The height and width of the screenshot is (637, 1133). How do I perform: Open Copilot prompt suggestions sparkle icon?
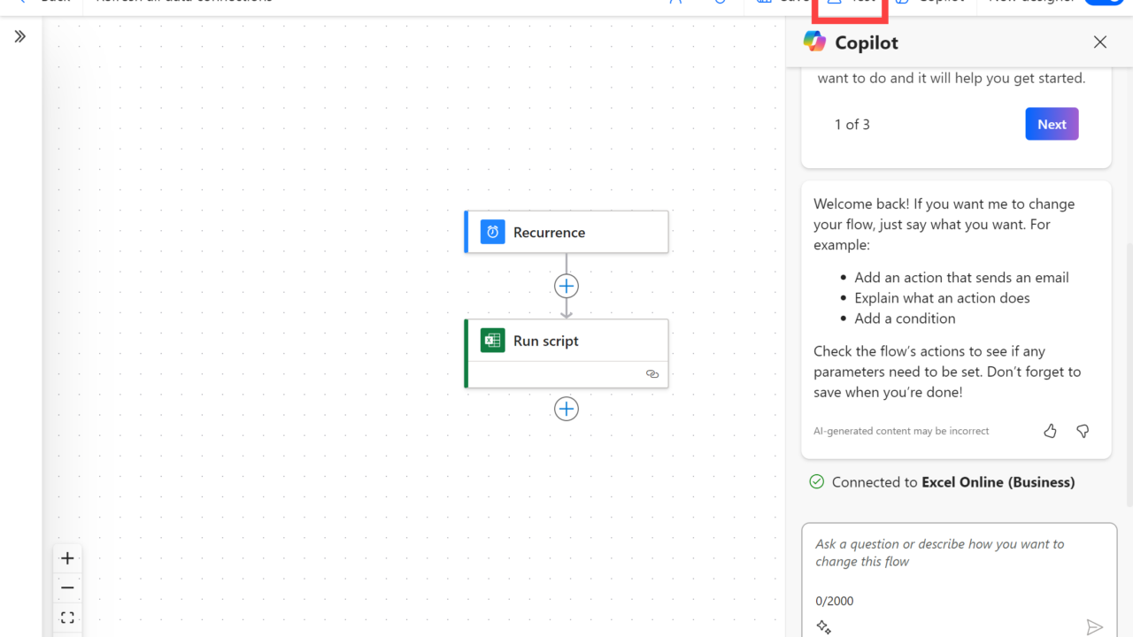tap(824, 627)
